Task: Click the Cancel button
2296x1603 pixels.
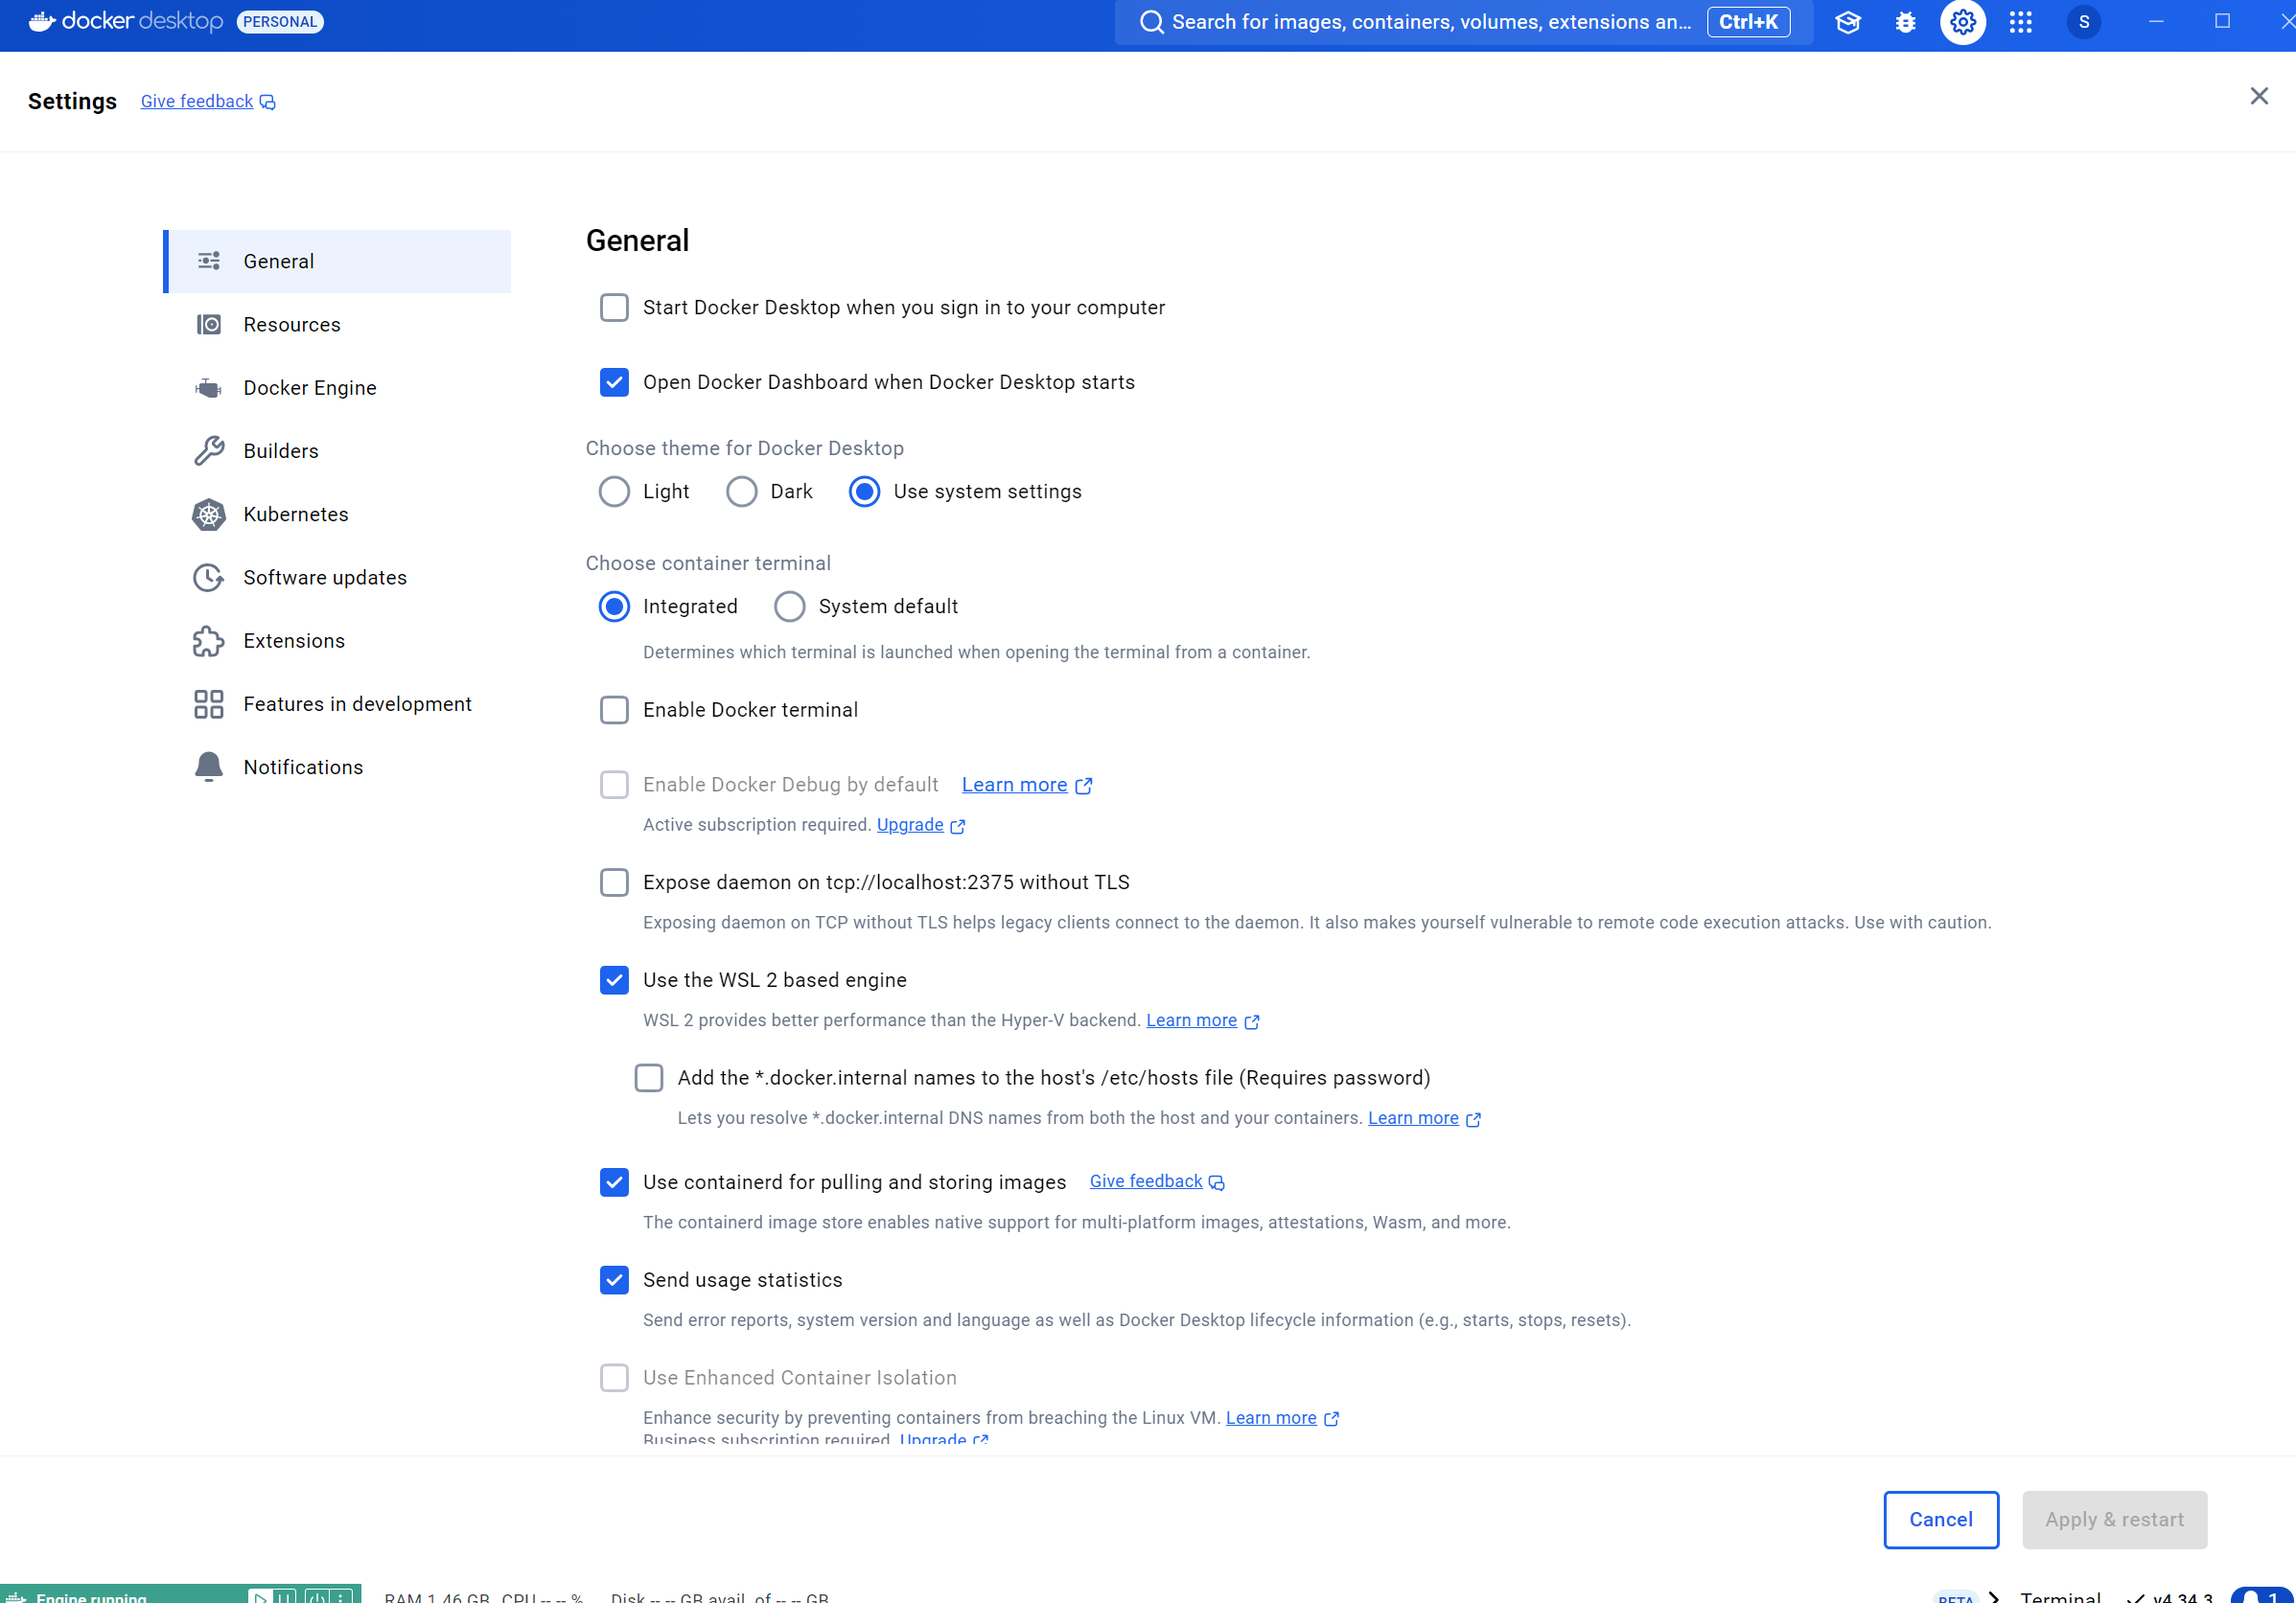Action: pyautogui.click(x=1940, y=1519)
